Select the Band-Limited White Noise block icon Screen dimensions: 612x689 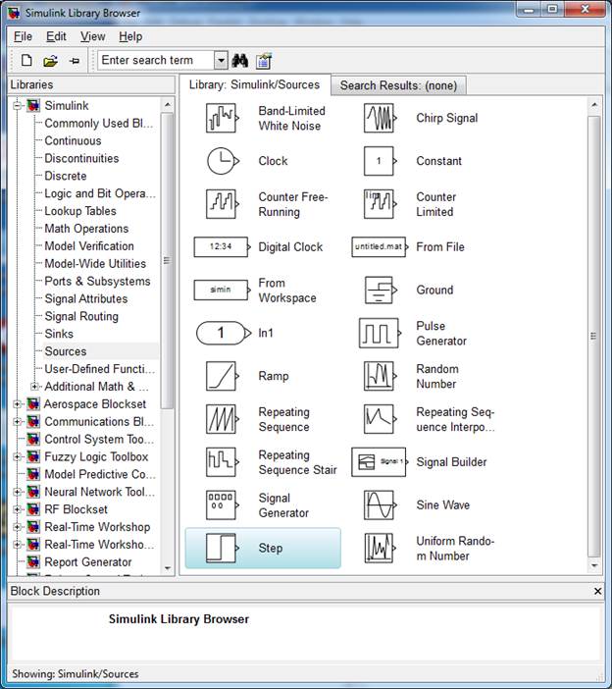pos(223,118)
